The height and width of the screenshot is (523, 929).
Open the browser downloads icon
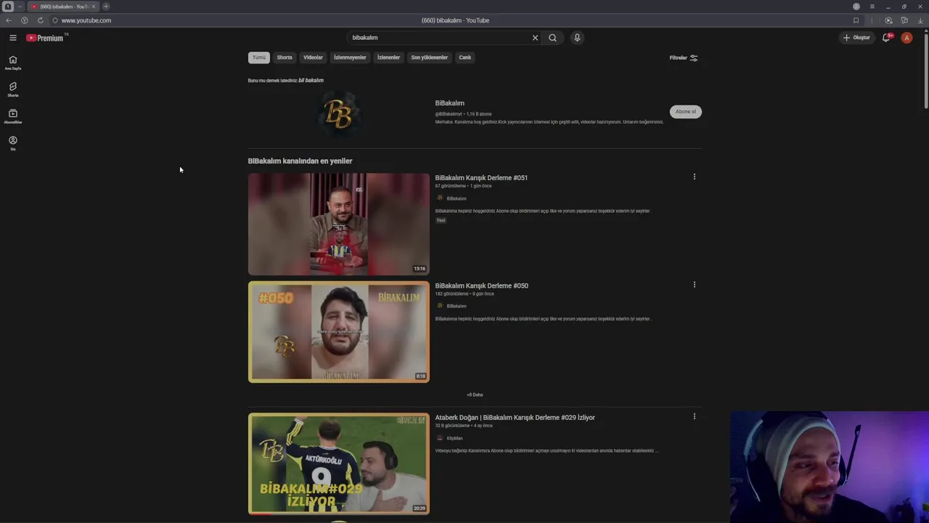pyautogui.click(x=920, y=20)
